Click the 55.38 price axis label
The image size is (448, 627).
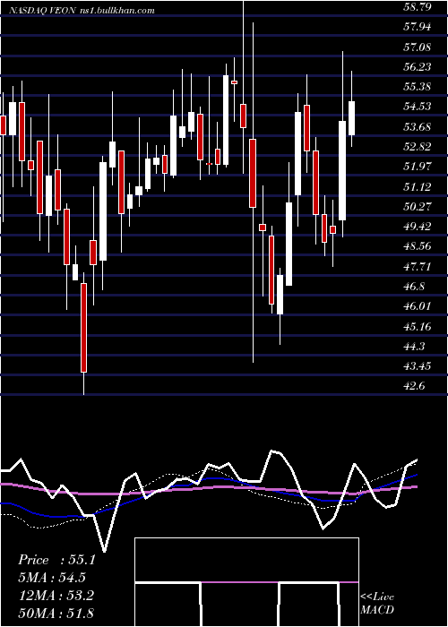coord(418,87)
